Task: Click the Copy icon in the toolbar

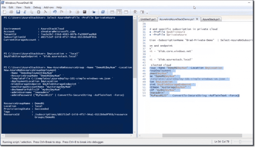Action: 32,12
